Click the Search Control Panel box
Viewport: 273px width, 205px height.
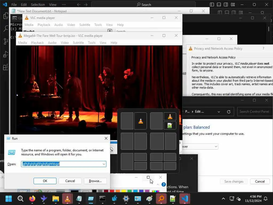coord(255,112)
